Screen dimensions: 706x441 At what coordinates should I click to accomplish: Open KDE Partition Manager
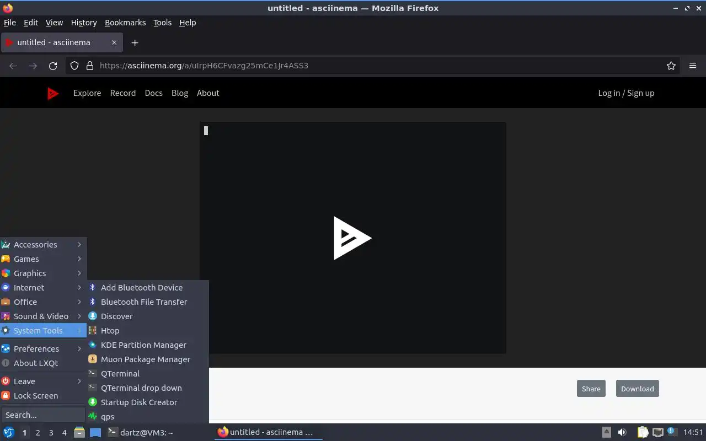coord(148,345)
